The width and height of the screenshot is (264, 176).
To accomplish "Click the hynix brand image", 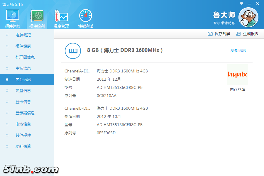I will point(238,75).
